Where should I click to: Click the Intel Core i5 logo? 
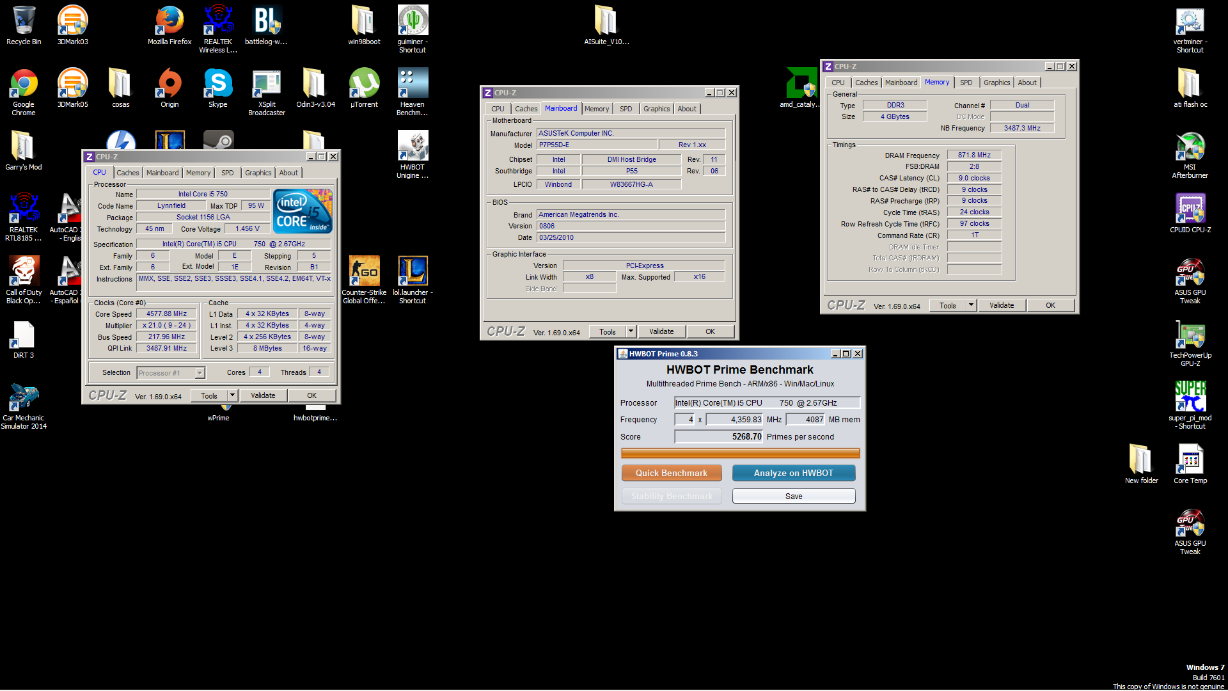point(303,211)
